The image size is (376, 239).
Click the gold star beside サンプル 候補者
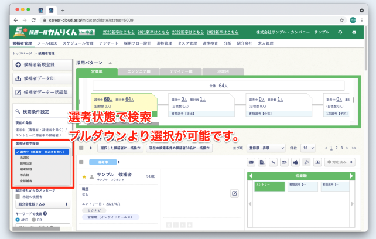84,177
